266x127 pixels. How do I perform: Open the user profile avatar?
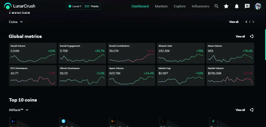click(258, 6)
